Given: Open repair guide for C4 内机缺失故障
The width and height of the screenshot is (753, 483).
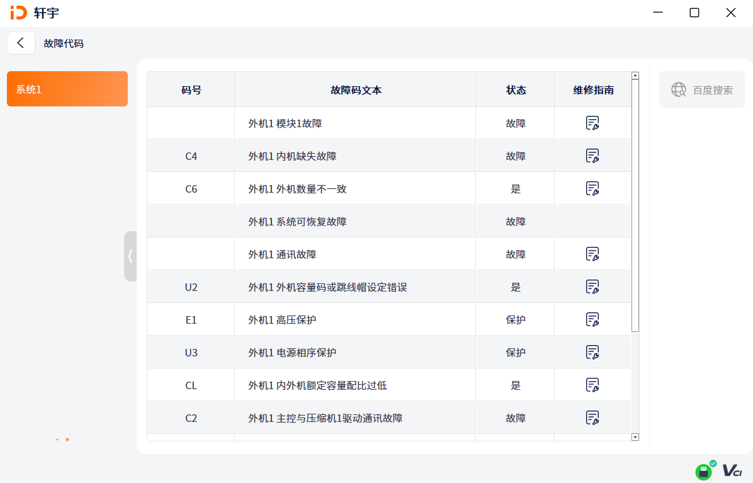Looking at the screenshot, I should 592,156.
